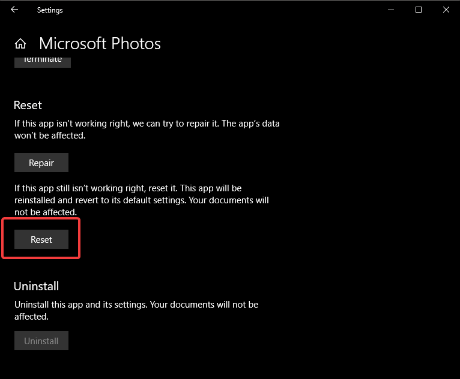
Task: Click the Repair button
Action: click(x=41, y=163)
